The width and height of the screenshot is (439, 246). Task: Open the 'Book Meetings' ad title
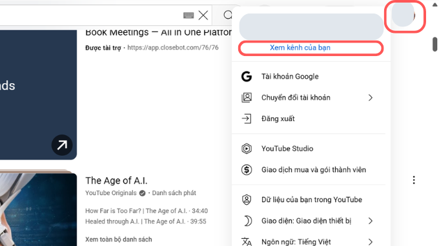click(x=158, y=32)
